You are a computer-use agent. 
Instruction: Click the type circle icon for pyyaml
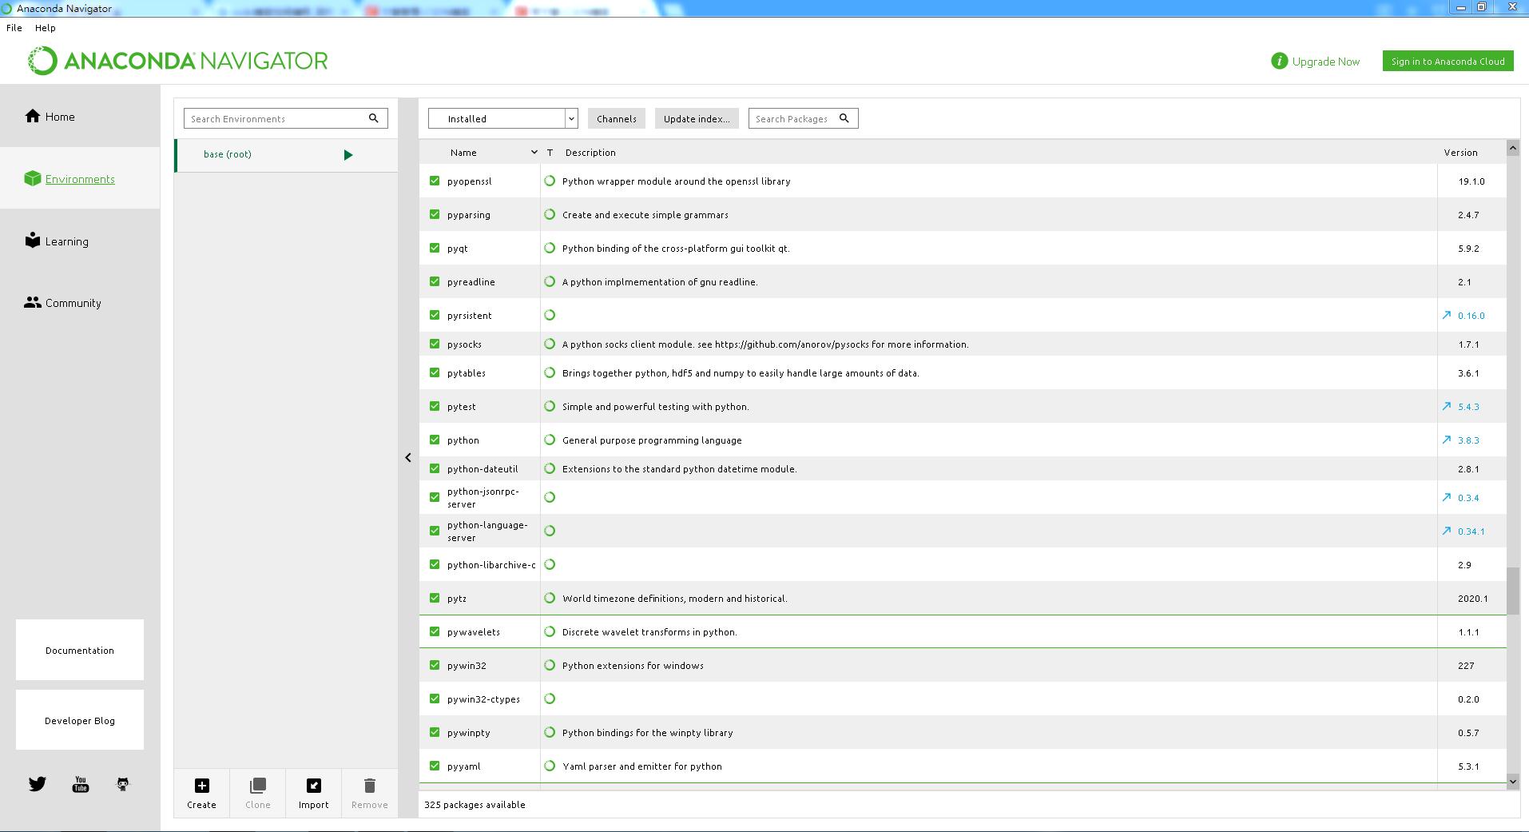(550, 766)
